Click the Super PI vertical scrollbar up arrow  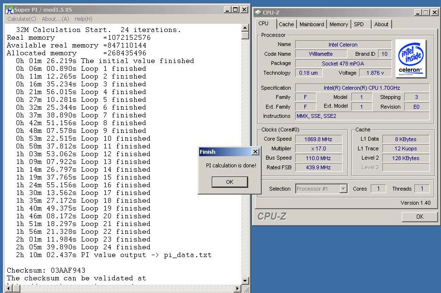point(245,28)
